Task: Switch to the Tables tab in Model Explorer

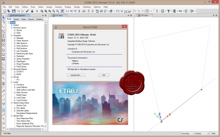Action: coord(23,19)
